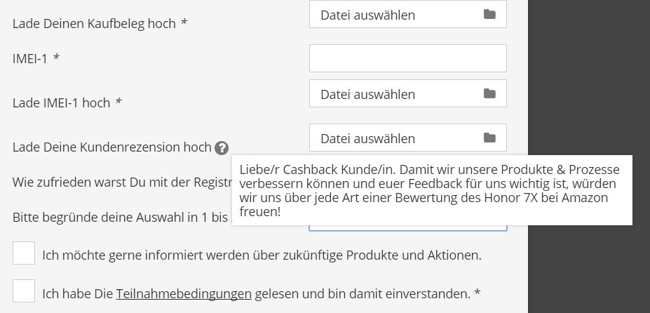Viewport: 650px width, 313px height.
Task: Click the 'Lade Deine Kundenrezension hoch' label
Action: [x=112, y=147]
